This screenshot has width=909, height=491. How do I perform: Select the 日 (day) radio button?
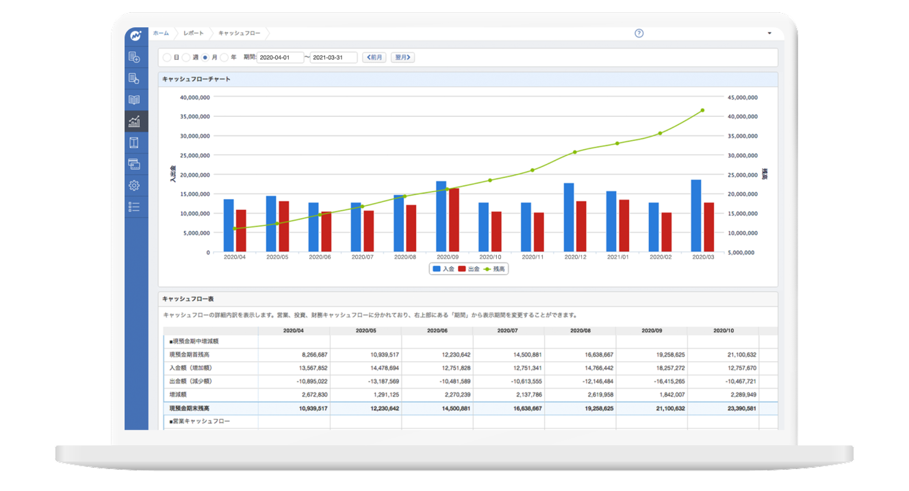point(168,58)
